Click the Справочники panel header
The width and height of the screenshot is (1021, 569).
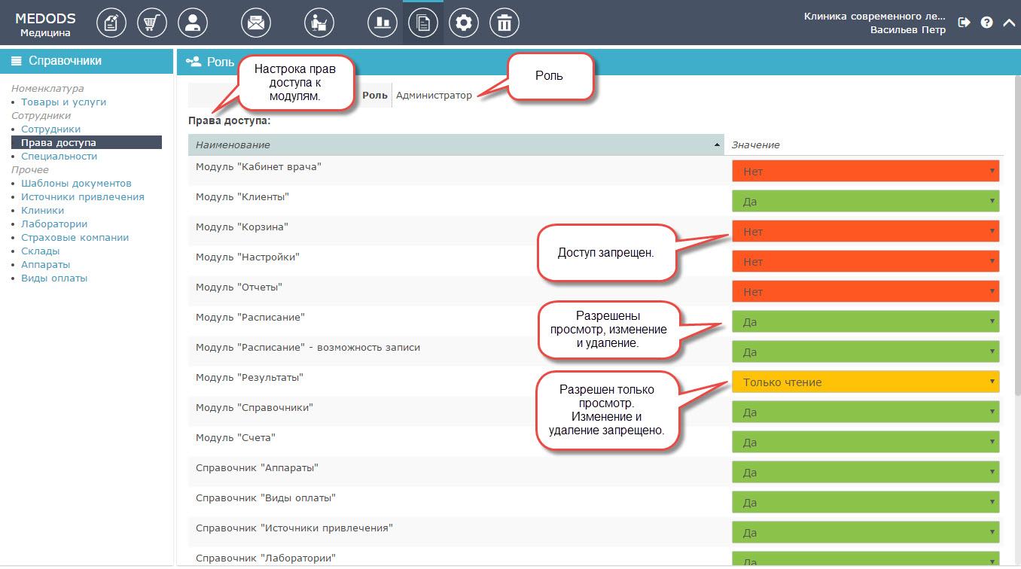coord(87,61)
